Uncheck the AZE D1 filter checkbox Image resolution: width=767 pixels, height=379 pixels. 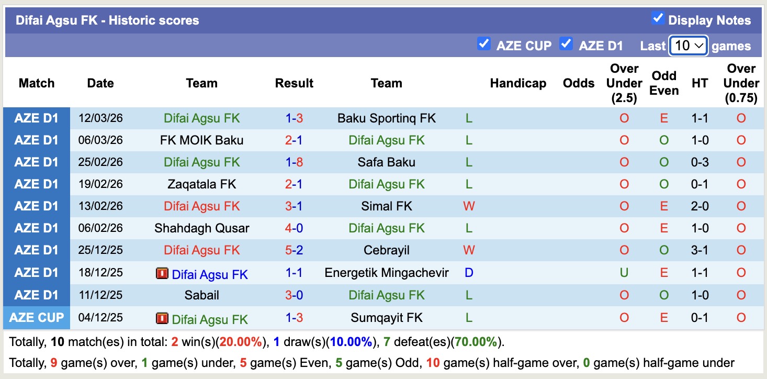pos(566,44)
